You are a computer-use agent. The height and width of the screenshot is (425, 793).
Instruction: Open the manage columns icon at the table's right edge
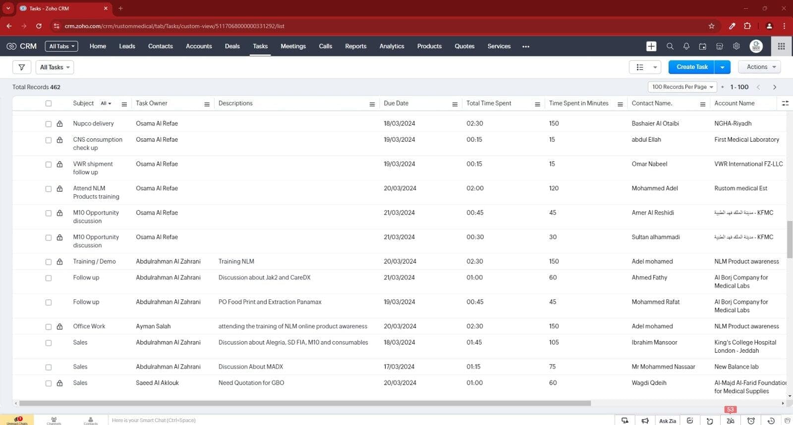coord(785,103)
